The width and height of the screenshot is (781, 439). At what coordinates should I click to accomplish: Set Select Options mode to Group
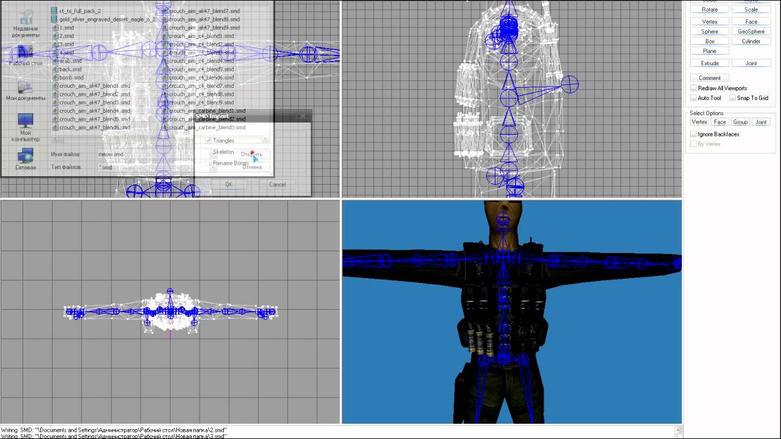click(x=740, y=122)
